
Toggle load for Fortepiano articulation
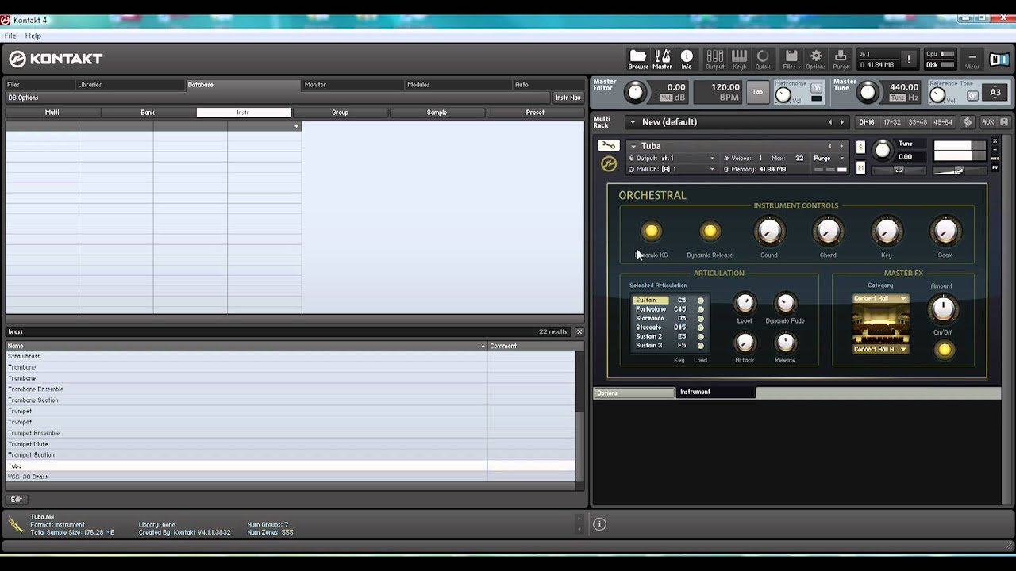click(x=700, y=309)
